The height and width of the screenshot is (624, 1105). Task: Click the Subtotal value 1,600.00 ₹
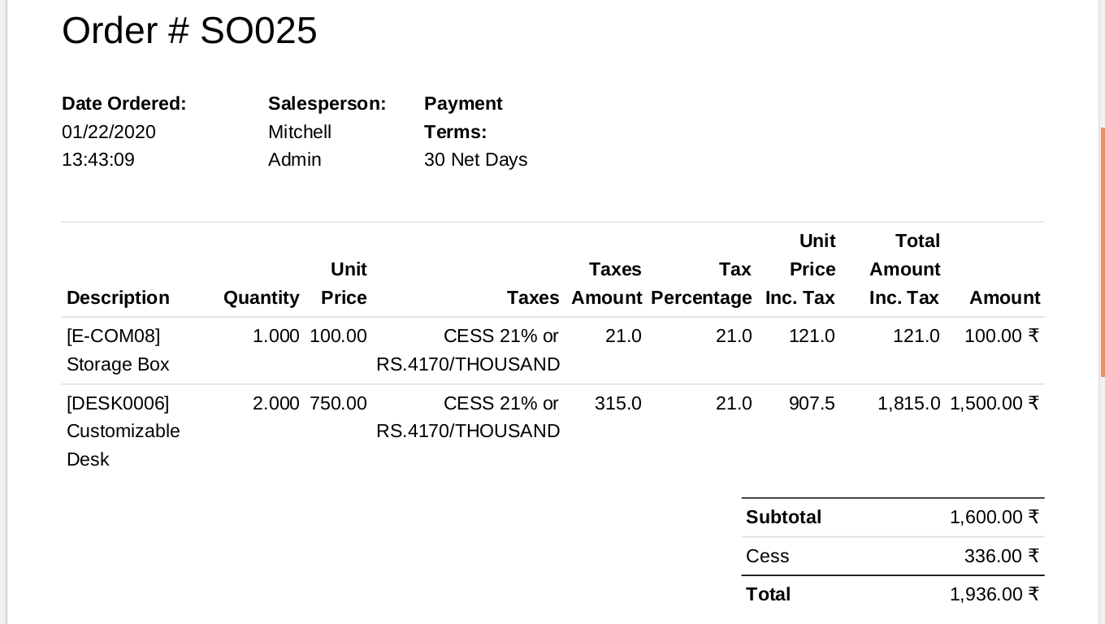pos(994,518)
